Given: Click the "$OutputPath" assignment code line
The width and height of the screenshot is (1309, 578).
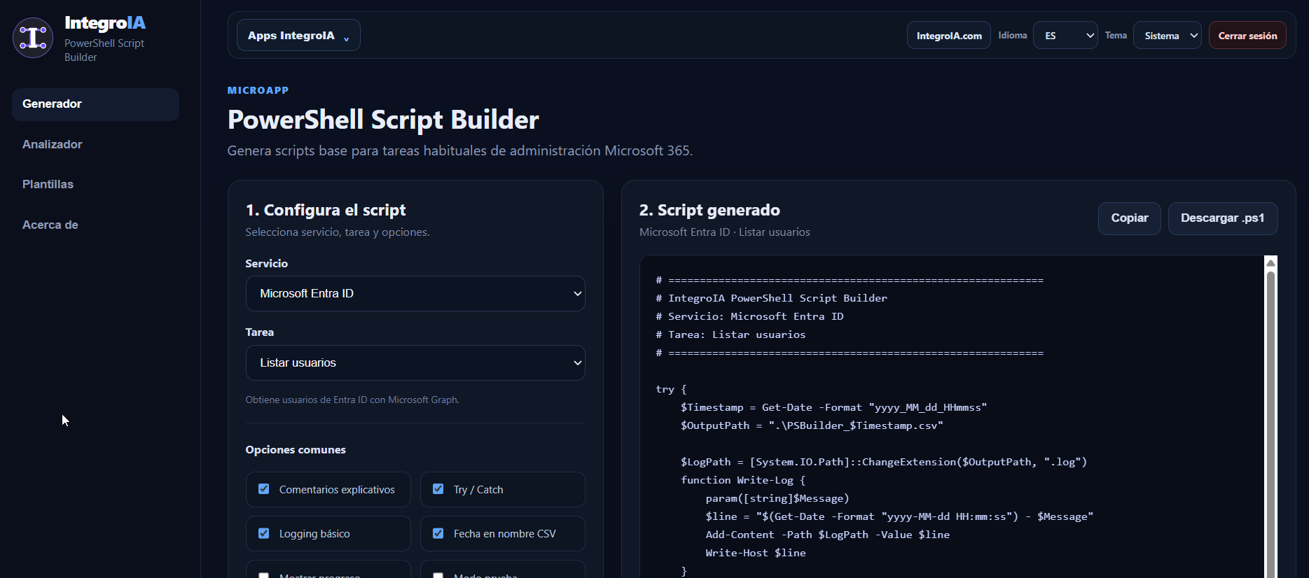Looking at the screenshot, I should coord(812,425).
